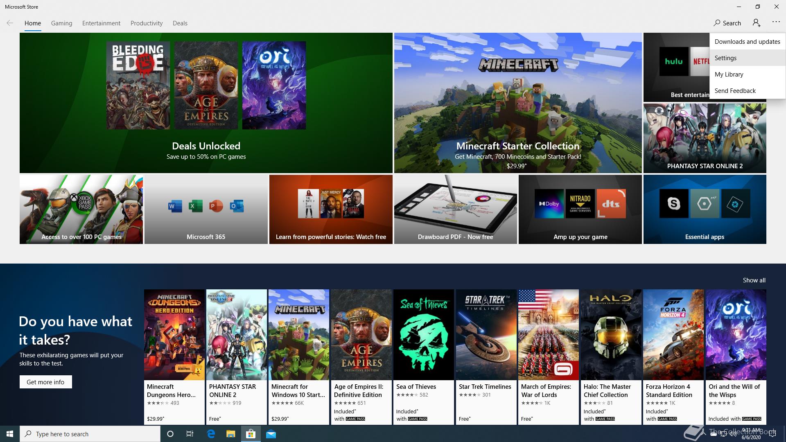This screenshot has width=786, height=442.
Task: Open Ori and the Will of the Wisps card
Action: 736,357
